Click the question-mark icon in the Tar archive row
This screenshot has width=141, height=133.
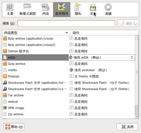pos(71,95)
